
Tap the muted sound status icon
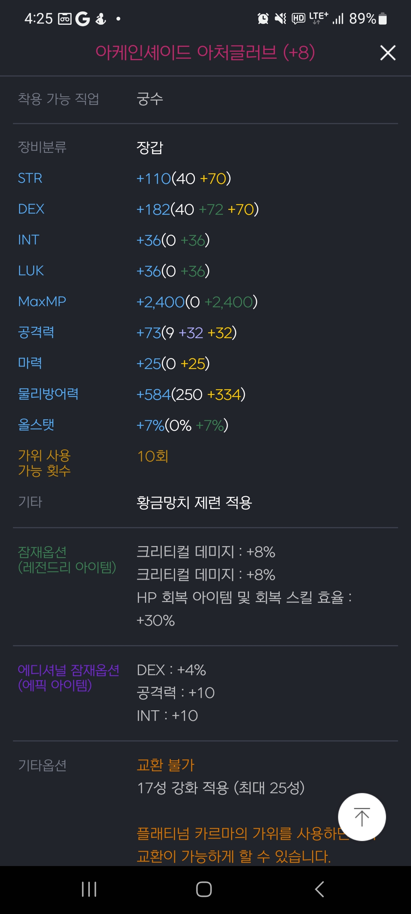tap(280, 18)
